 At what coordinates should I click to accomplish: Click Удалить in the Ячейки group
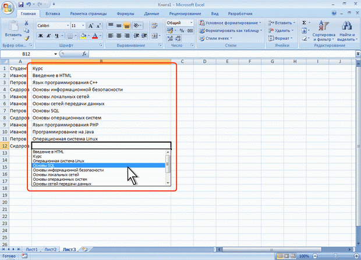click(x=281, y=30)
